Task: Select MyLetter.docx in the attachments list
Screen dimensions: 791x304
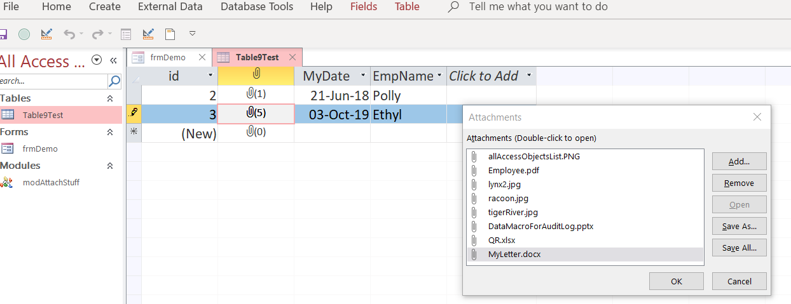Action: (585, 254)
